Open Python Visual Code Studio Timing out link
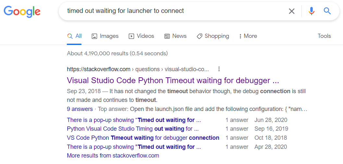 tap(133, 129)
